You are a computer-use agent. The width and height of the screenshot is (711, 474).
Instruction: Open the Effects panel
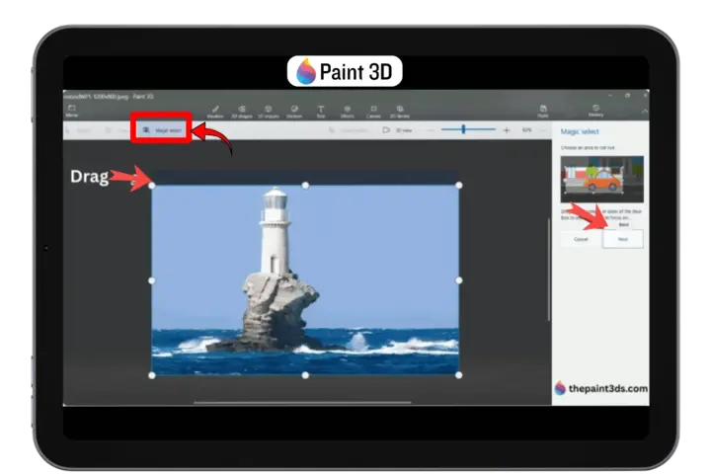point(348,110)
